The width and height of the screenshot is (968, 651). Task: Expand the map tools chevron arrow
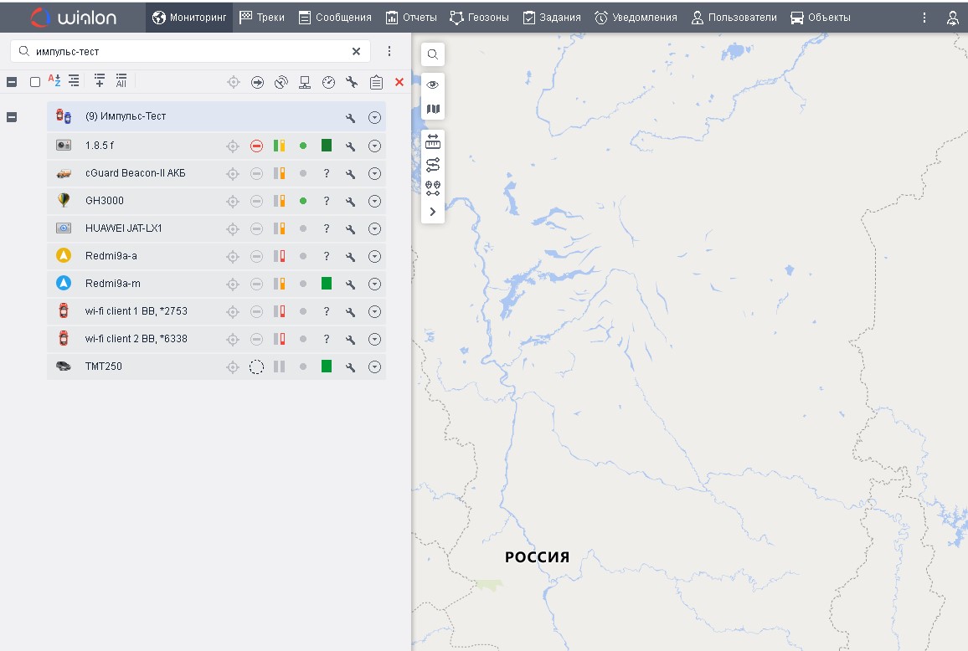click(x=433, y=212)
